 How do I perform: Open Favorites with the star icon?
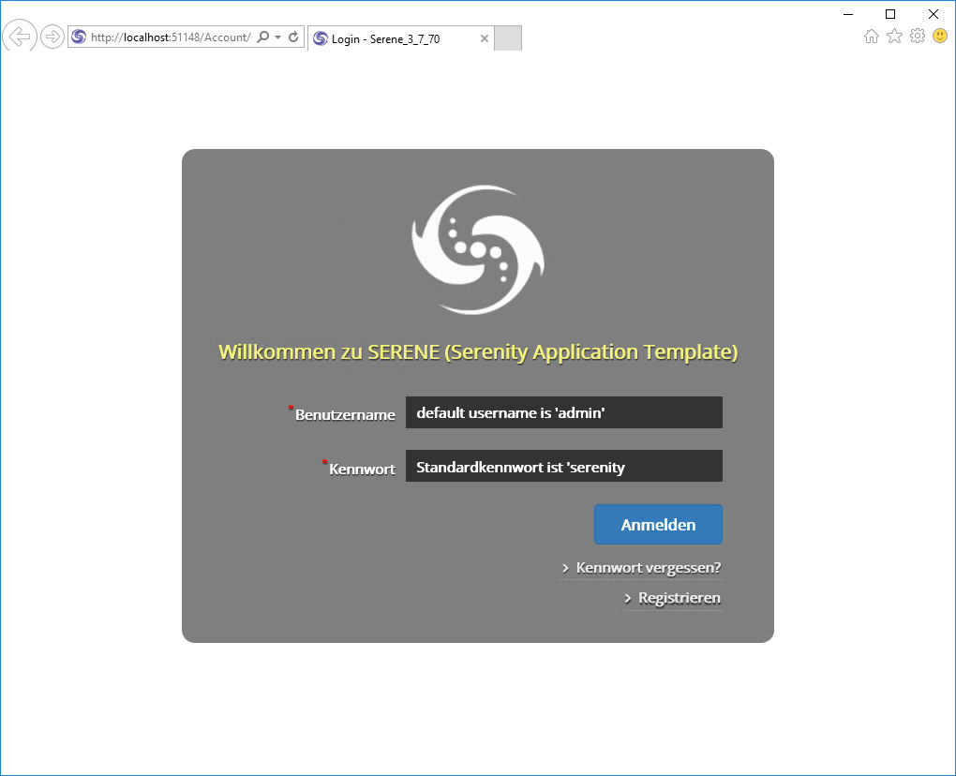[x=894, y=36]
